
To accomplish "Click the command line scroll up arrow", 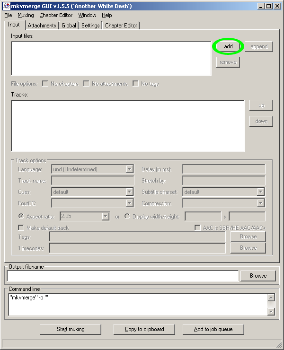I will point(271,297).
